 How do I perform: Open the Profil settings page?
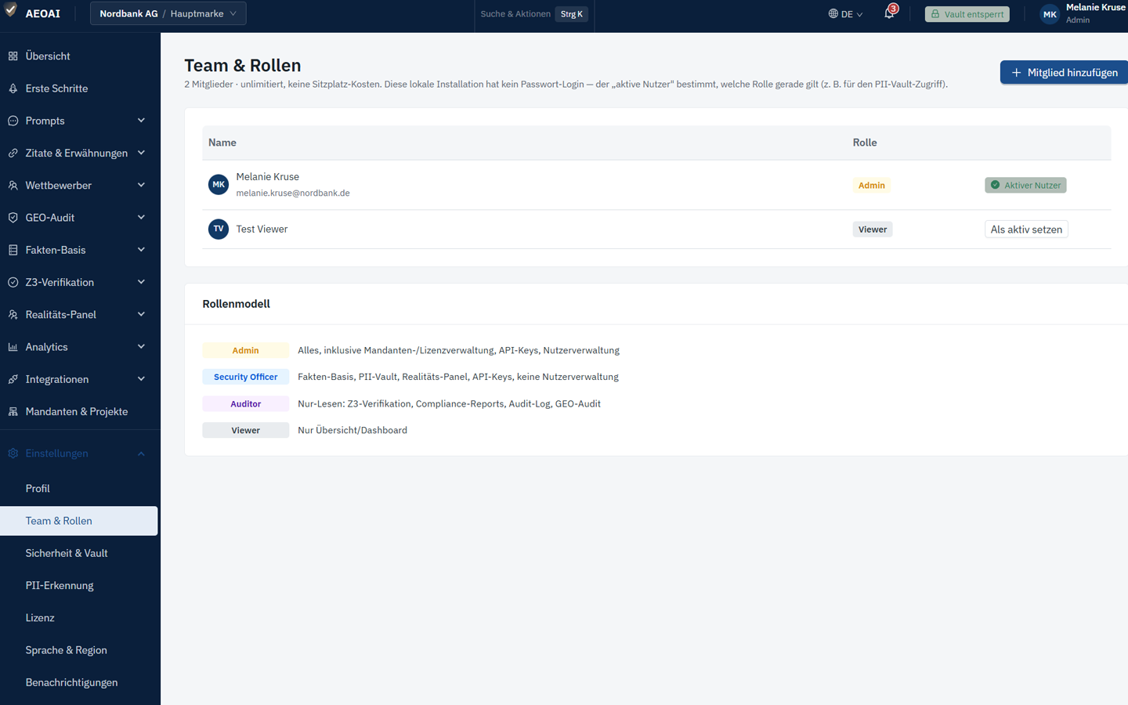pos(78,489)
